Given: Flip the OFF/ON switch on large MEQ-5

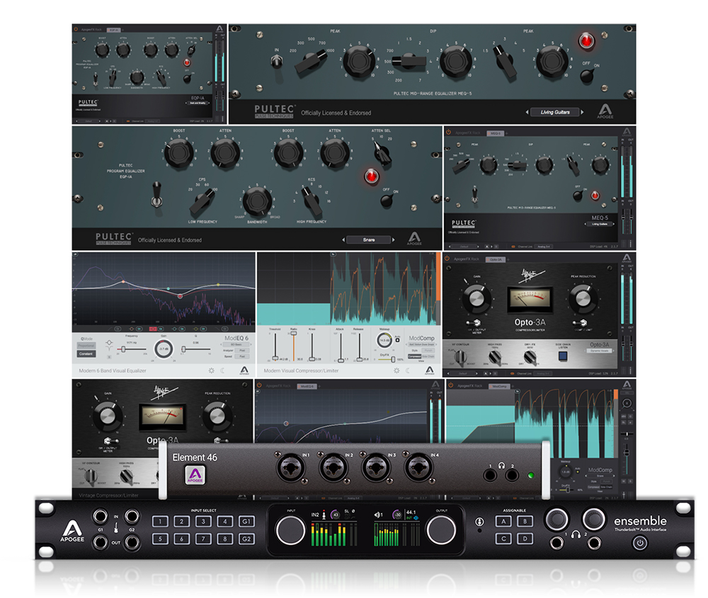Looking at the screenshot, I should pos(586,76).
